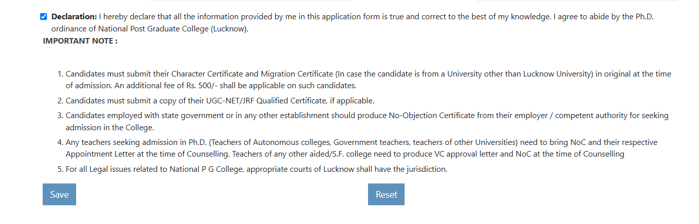Click the bold "Declaration:" label
Viewport: 699px width, 224px height.
tap(74, 17)
